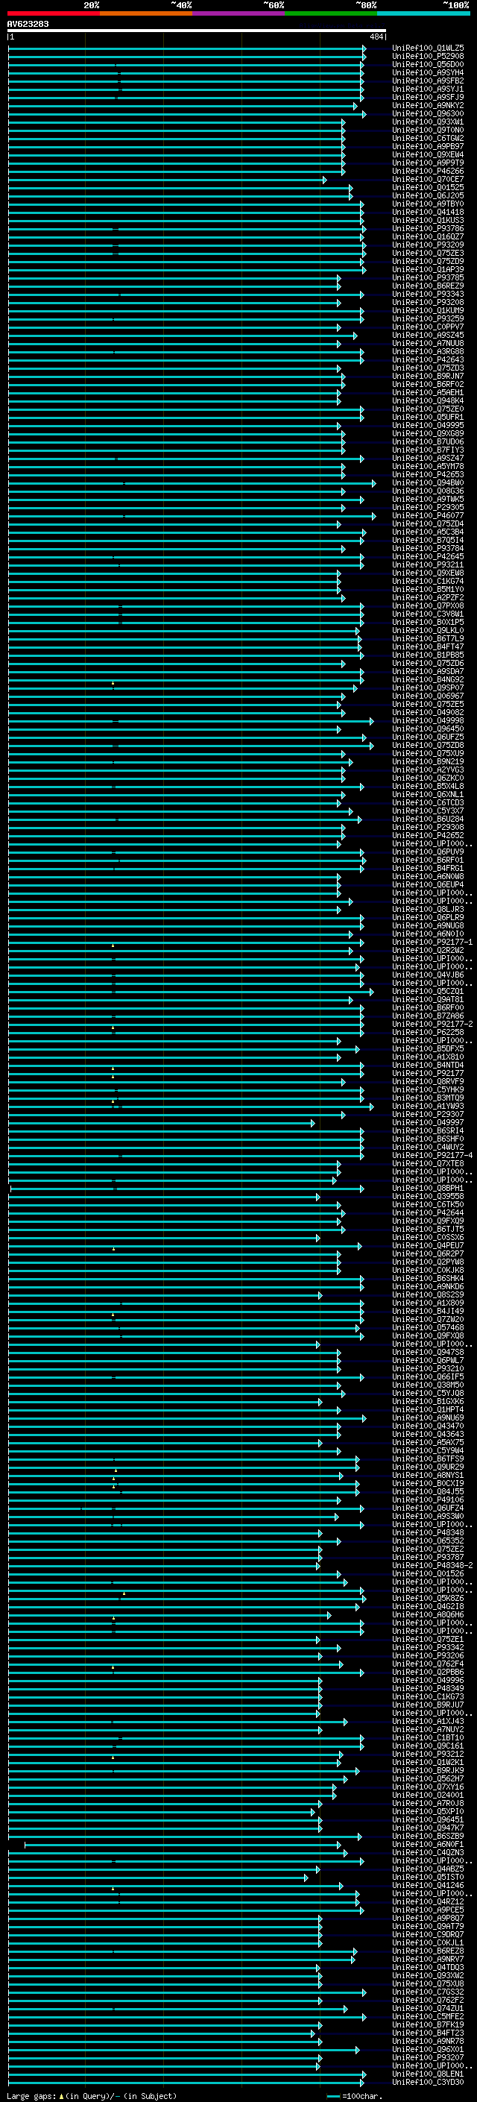This screenshot has height=2102, width=477.
Task: Open hit UniRef100_A1X810
Action: pos(428,1057)
